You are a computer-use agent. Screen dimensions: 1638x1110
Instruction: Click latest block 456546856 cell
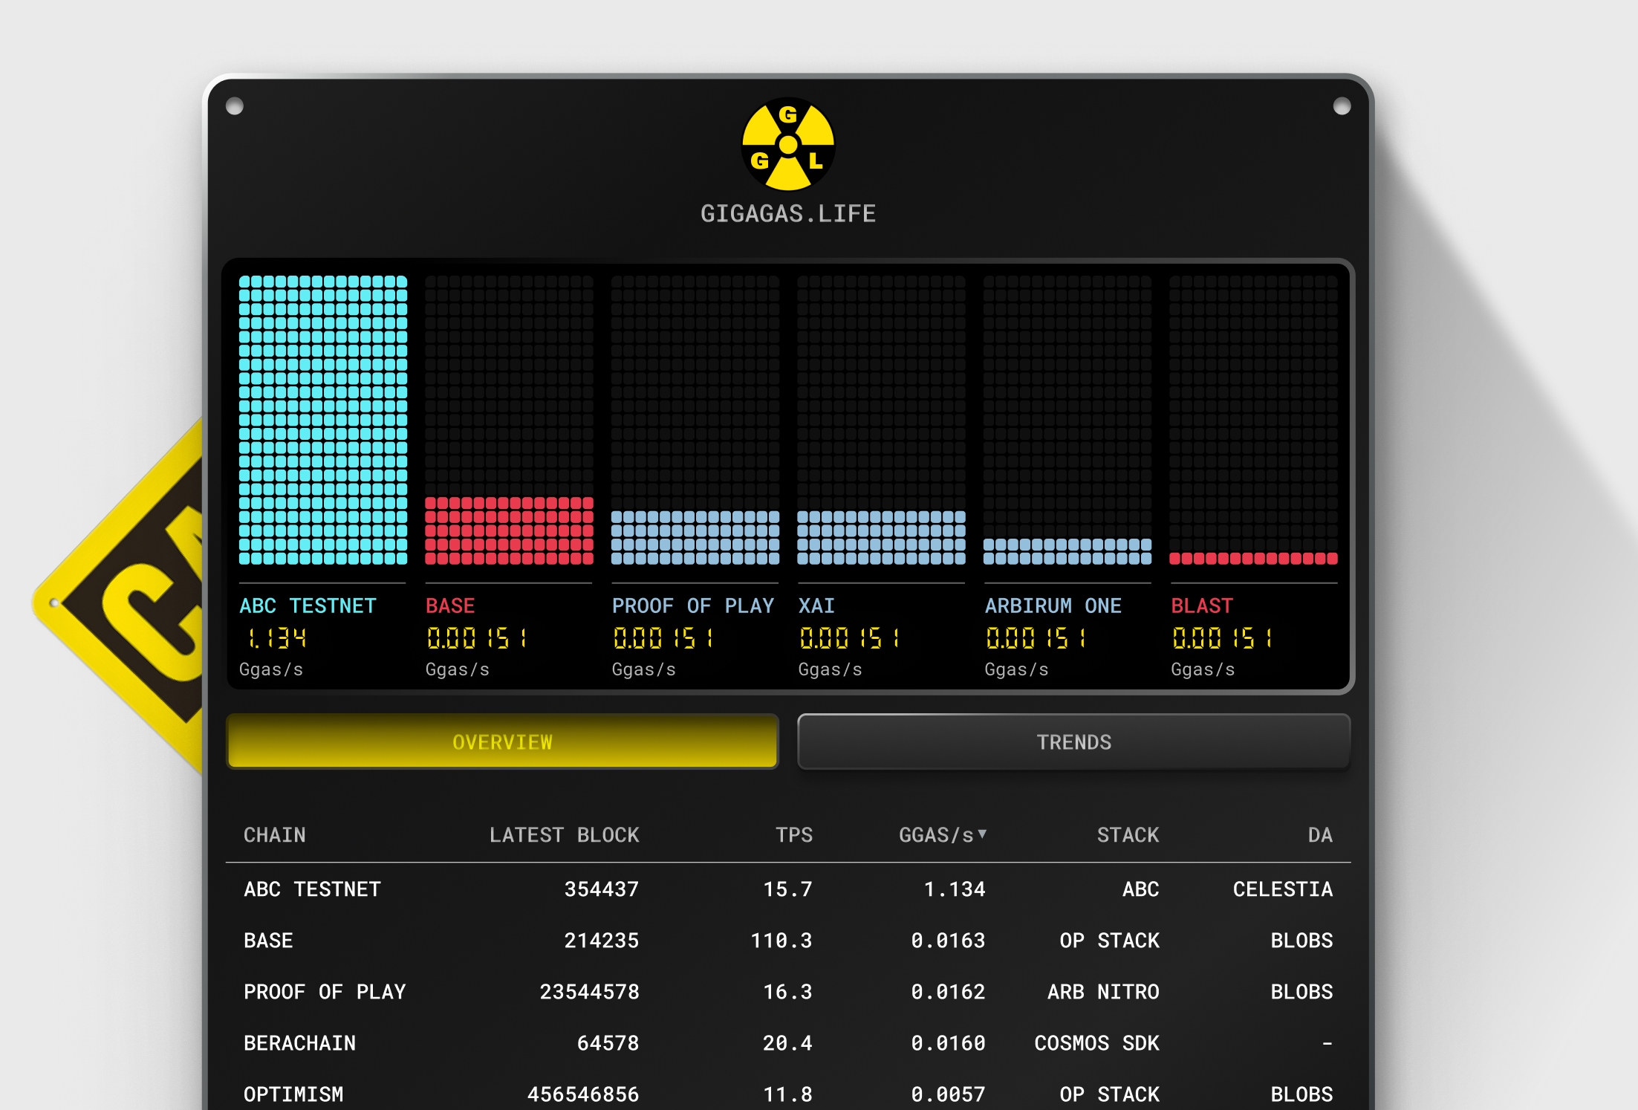click(583, 1094)
